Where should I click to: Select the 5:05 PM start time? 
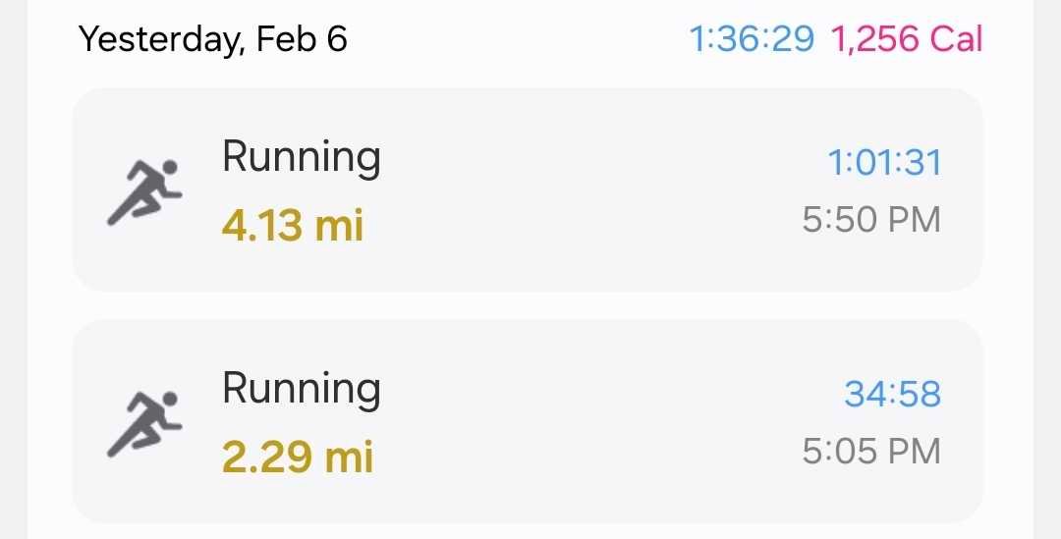pyautogui.click(x=871, y=451)
